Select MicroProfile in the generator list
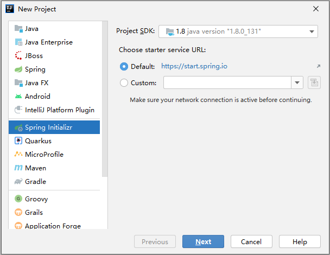Image resolution: width=330 pixels, height=255 pixels. point(44,155)
